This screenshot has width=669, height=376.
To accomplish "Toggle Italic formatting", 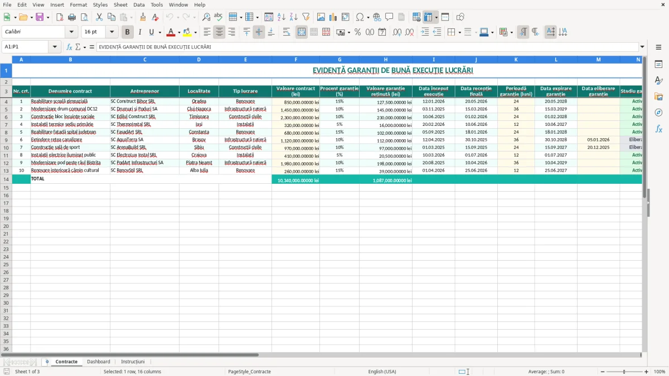I will pyautogui.click(x=140, y=32).
